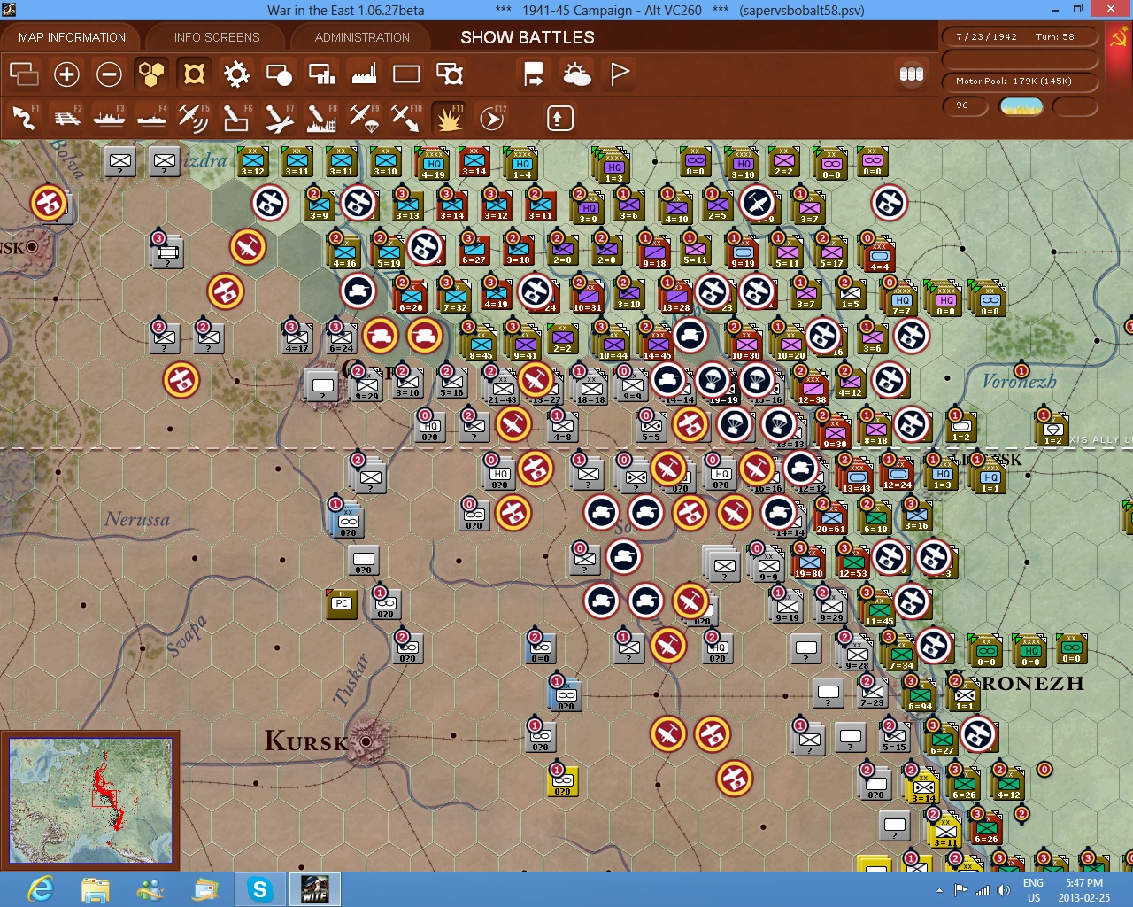Viewport: 1133px width, 907px height.
Task: Open Skype from the taskbar
Action: click(x=260, y=889)
